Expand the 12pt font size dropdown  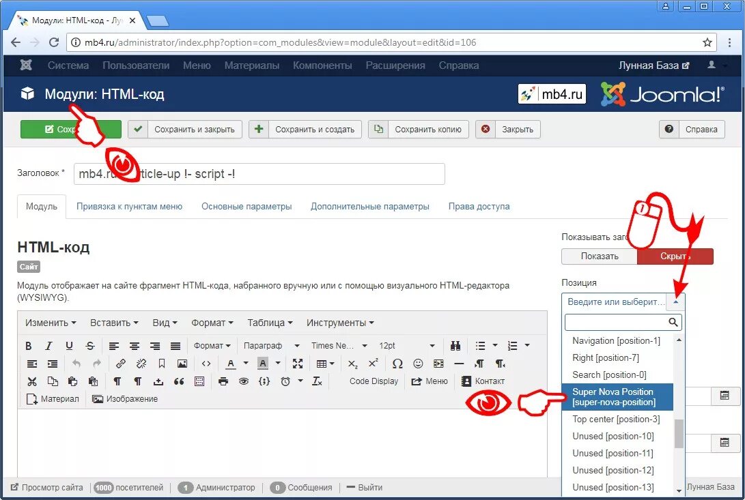pyautogui.click(x=407, y=346)
